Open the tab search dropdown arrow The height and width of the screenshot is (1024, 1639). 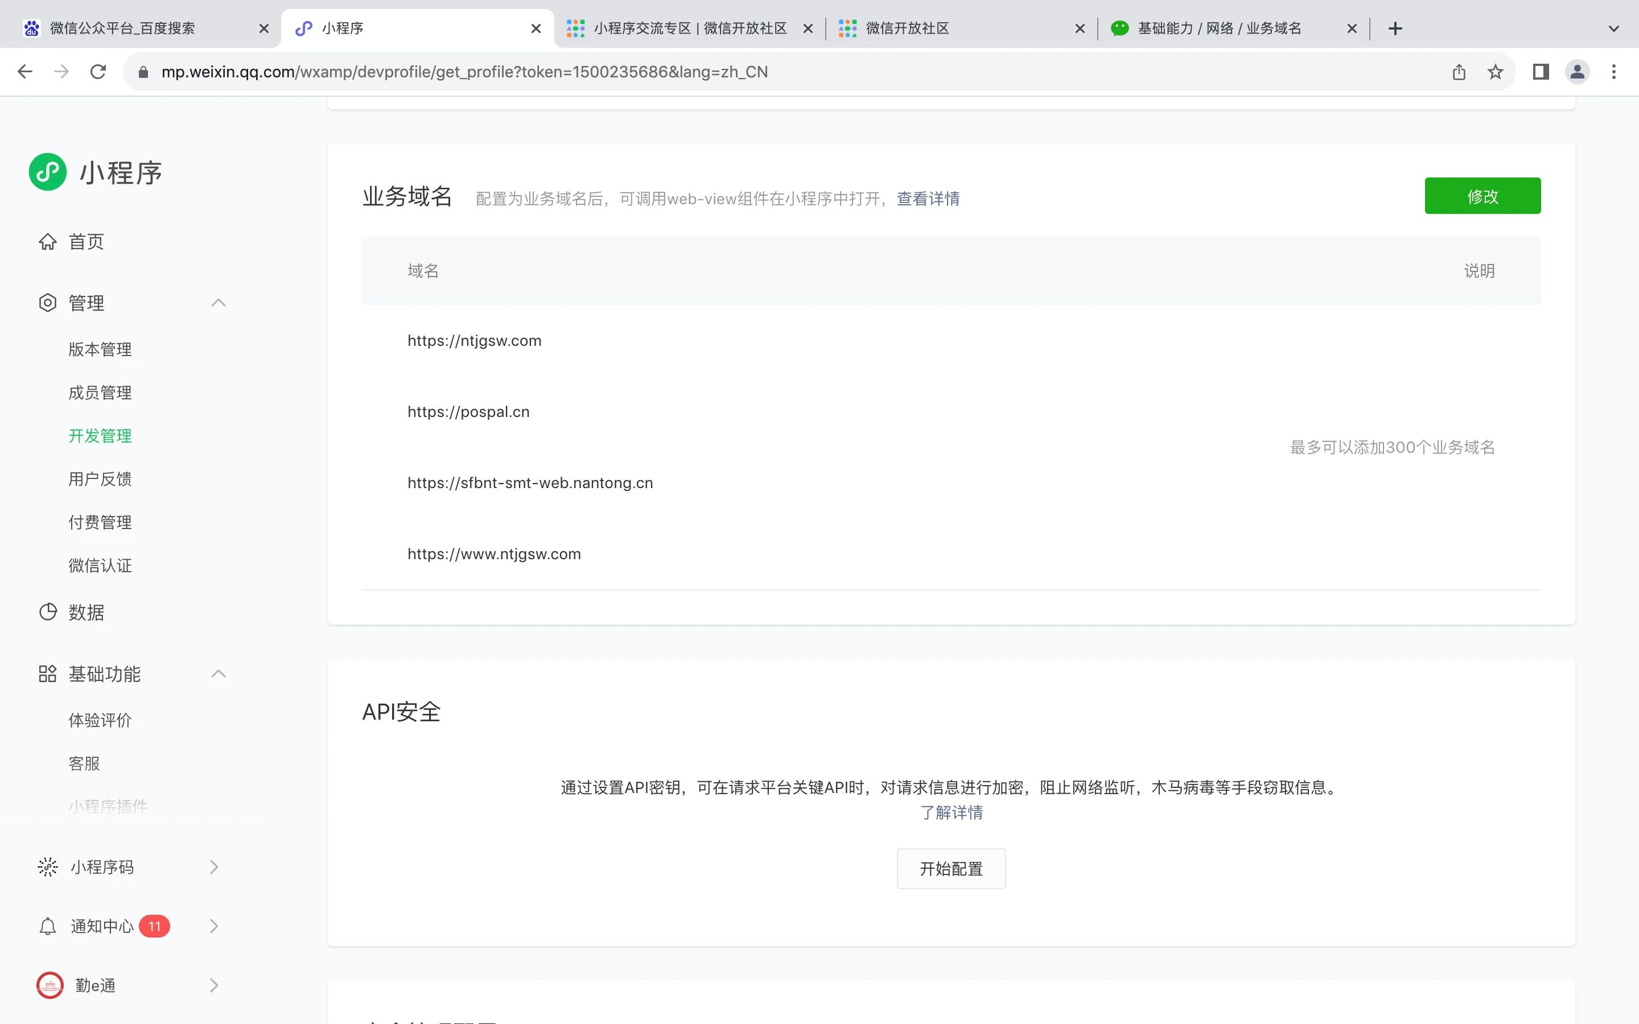point(1614,28)
